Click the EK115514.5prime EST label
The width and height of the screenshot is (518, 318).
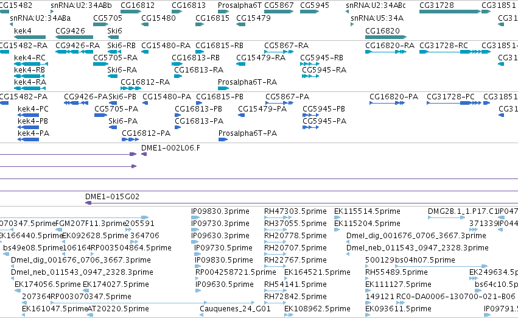click(x=367, y=211)
